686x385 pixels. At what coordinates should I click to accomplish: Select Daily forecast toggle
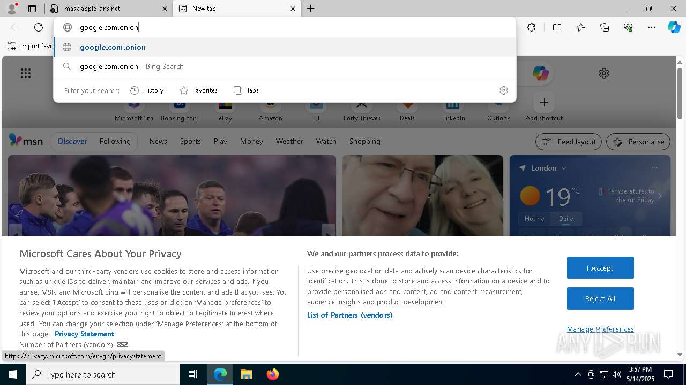click(x=566, y=218)
